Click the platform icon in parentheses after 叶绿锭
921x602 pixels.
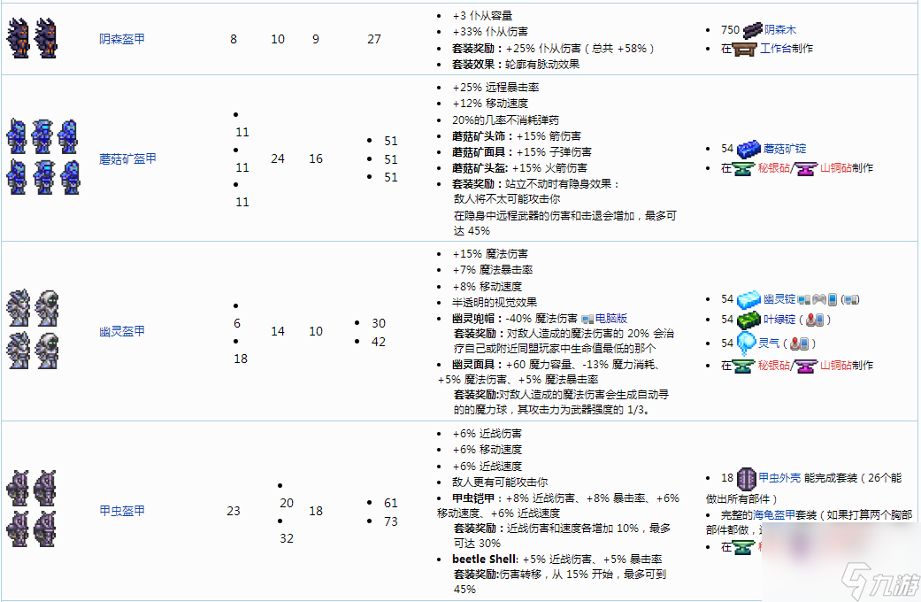coord(815,320)
